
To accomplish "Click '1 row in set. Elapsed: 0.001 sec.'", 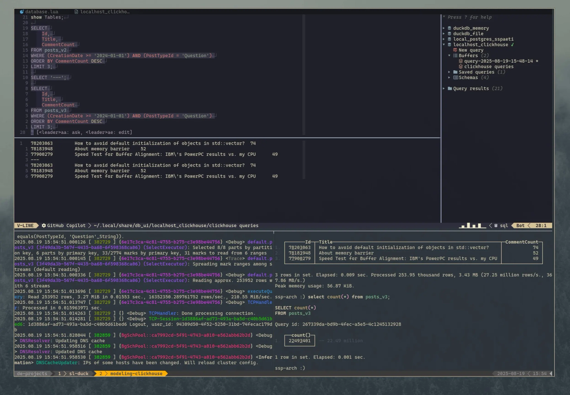I will point(320,357).
